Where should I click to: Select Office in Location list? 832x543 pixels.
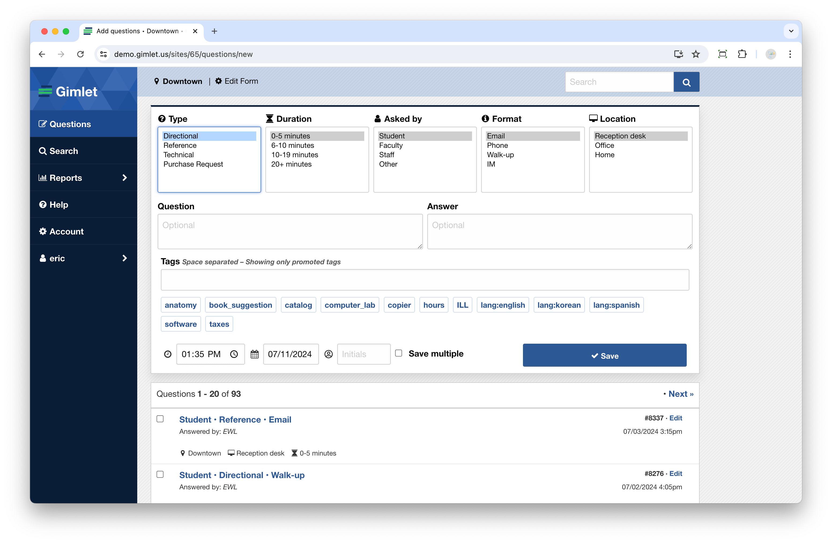(x=640, y=145)
